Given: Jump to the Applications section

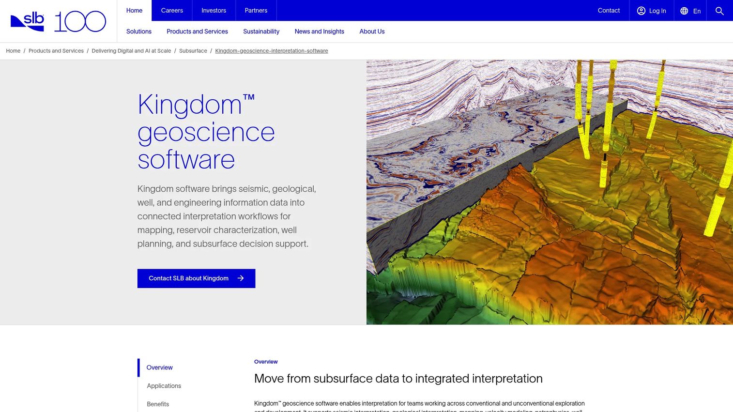Looking at the screenshot, I should [164, 386].
